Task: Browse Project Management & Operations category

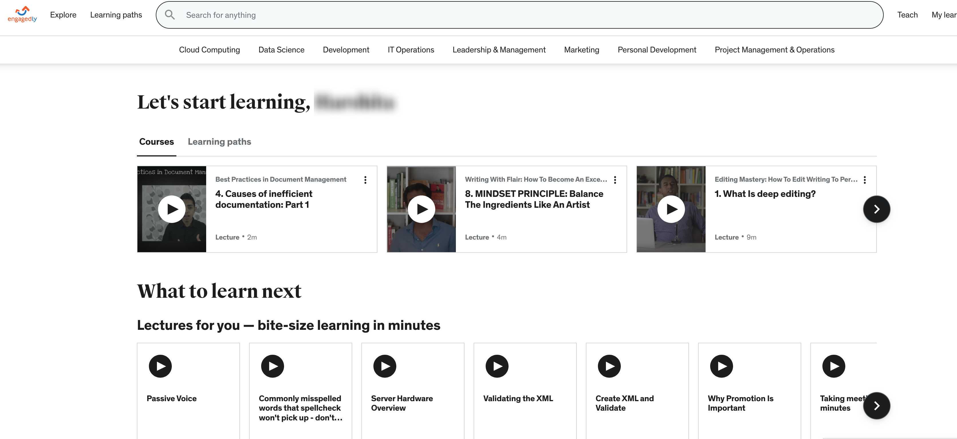Action: (x=775, y=50)
